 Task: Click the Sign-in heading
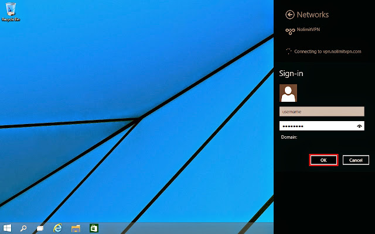291,74
